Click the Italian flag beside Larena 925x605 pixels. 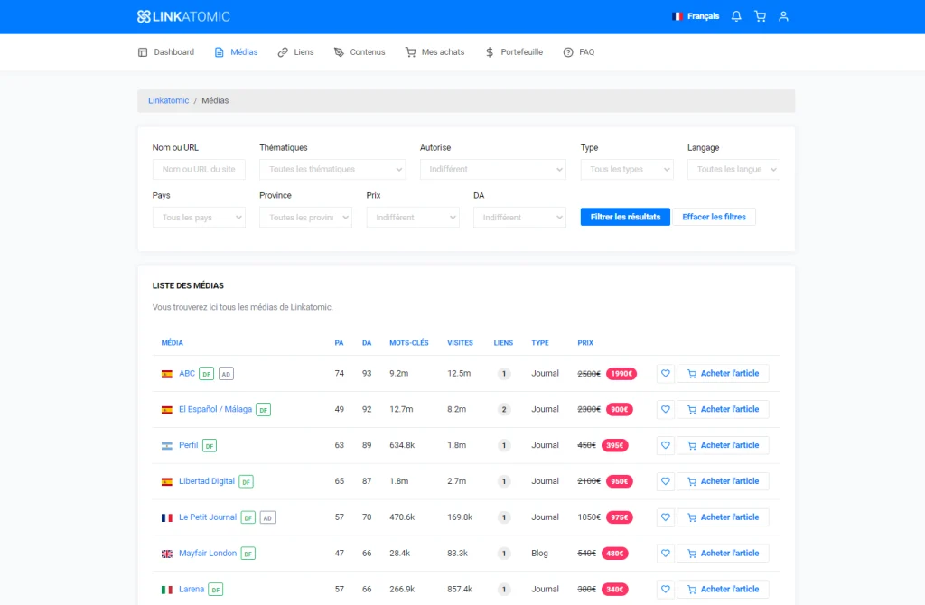[x=167, y=590]
